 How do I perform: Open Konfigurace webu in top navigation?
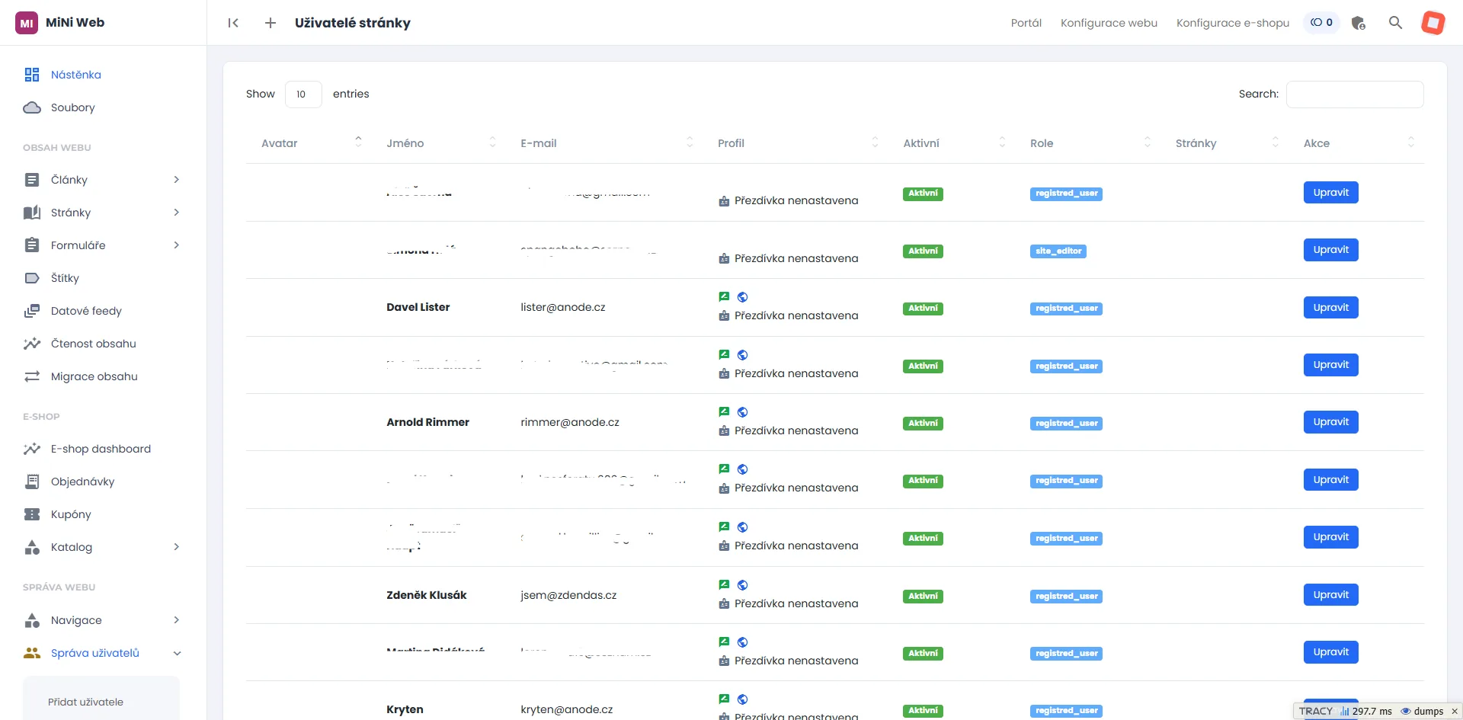1109,23
